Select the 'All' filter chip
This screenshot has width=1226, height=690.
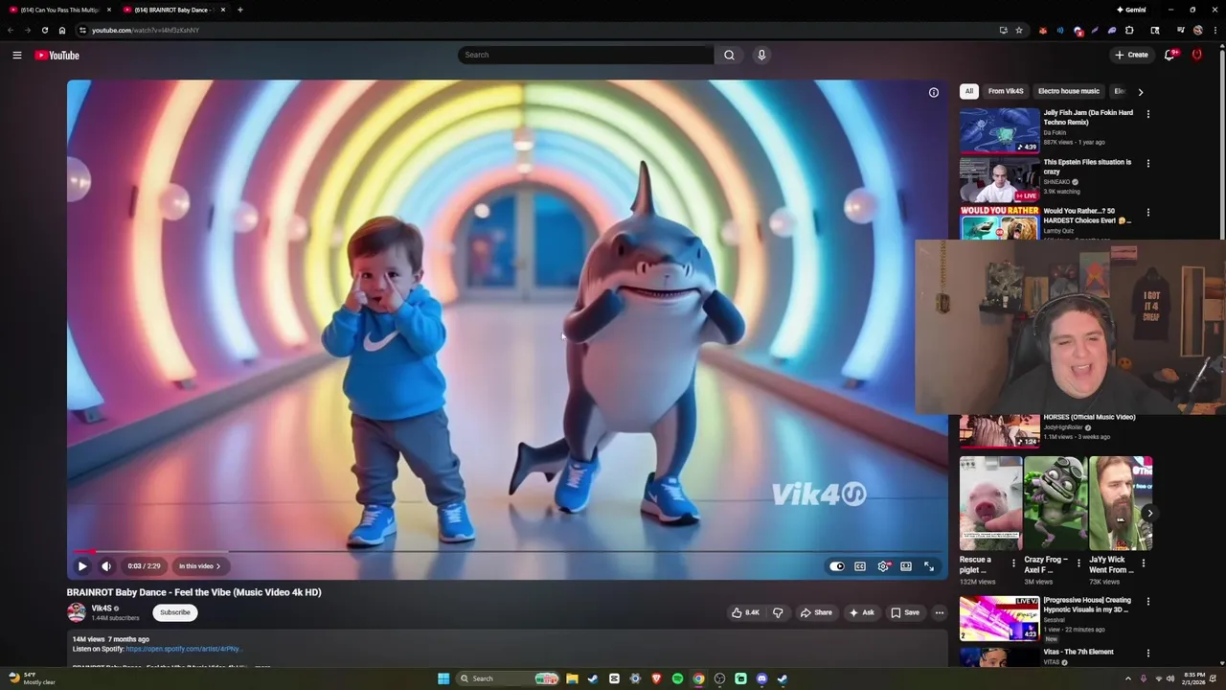click(x=969, y=91)
